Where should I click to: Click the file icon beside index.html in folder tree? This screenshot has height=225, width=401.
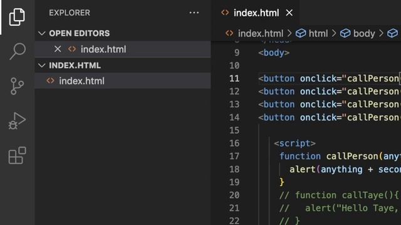(50, 81)
